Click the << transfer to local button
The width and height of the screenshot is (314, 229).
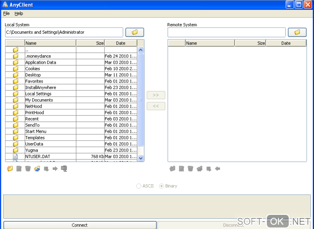(156, 106)
